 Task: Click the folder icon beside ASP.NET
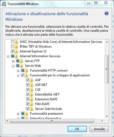[31, 85]
